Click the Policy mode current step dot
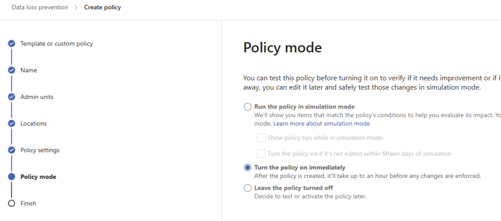Image resolution: width=501 pixels, height=221 pixels. point(12,177)
